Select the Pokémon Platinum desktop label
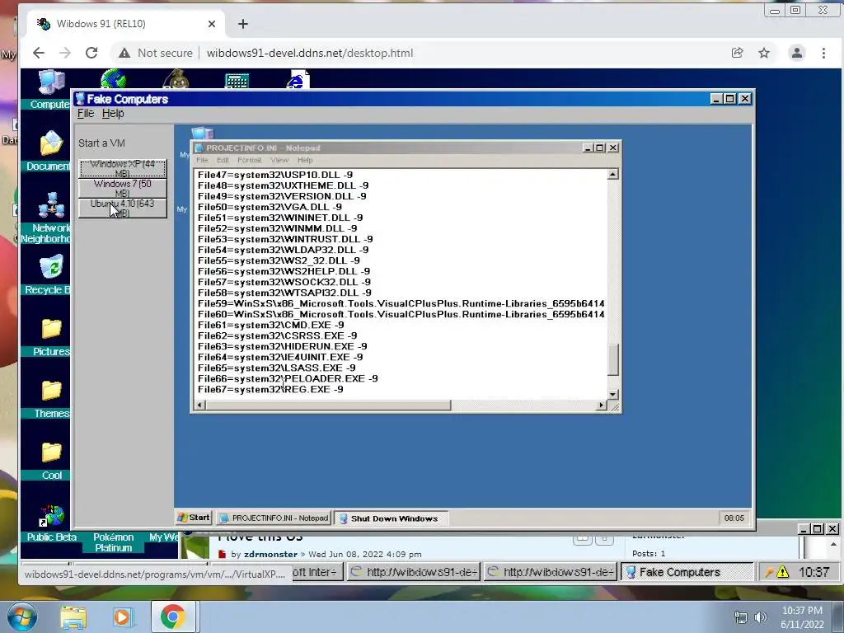The width and height of the screenshot is (844, 633). [x=113, y=542]
